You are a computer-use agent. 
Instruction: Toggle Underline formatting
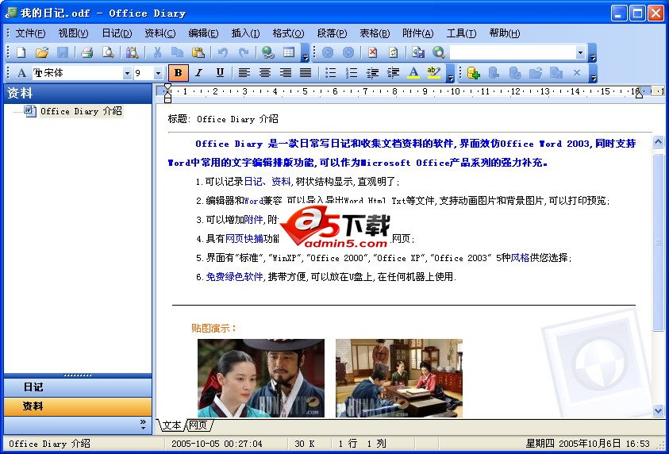point(220,73)
